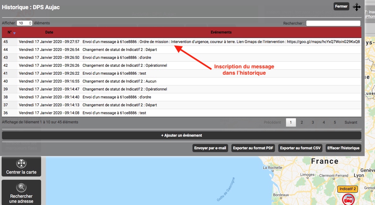Open the Afficher elements count dropdown
Screen dimensions: 375x205
(24, 23)
